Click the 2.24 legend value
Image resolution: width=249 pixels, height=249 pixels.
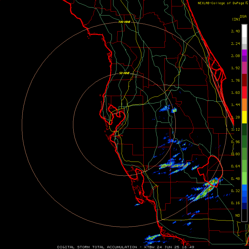(235, 43)
